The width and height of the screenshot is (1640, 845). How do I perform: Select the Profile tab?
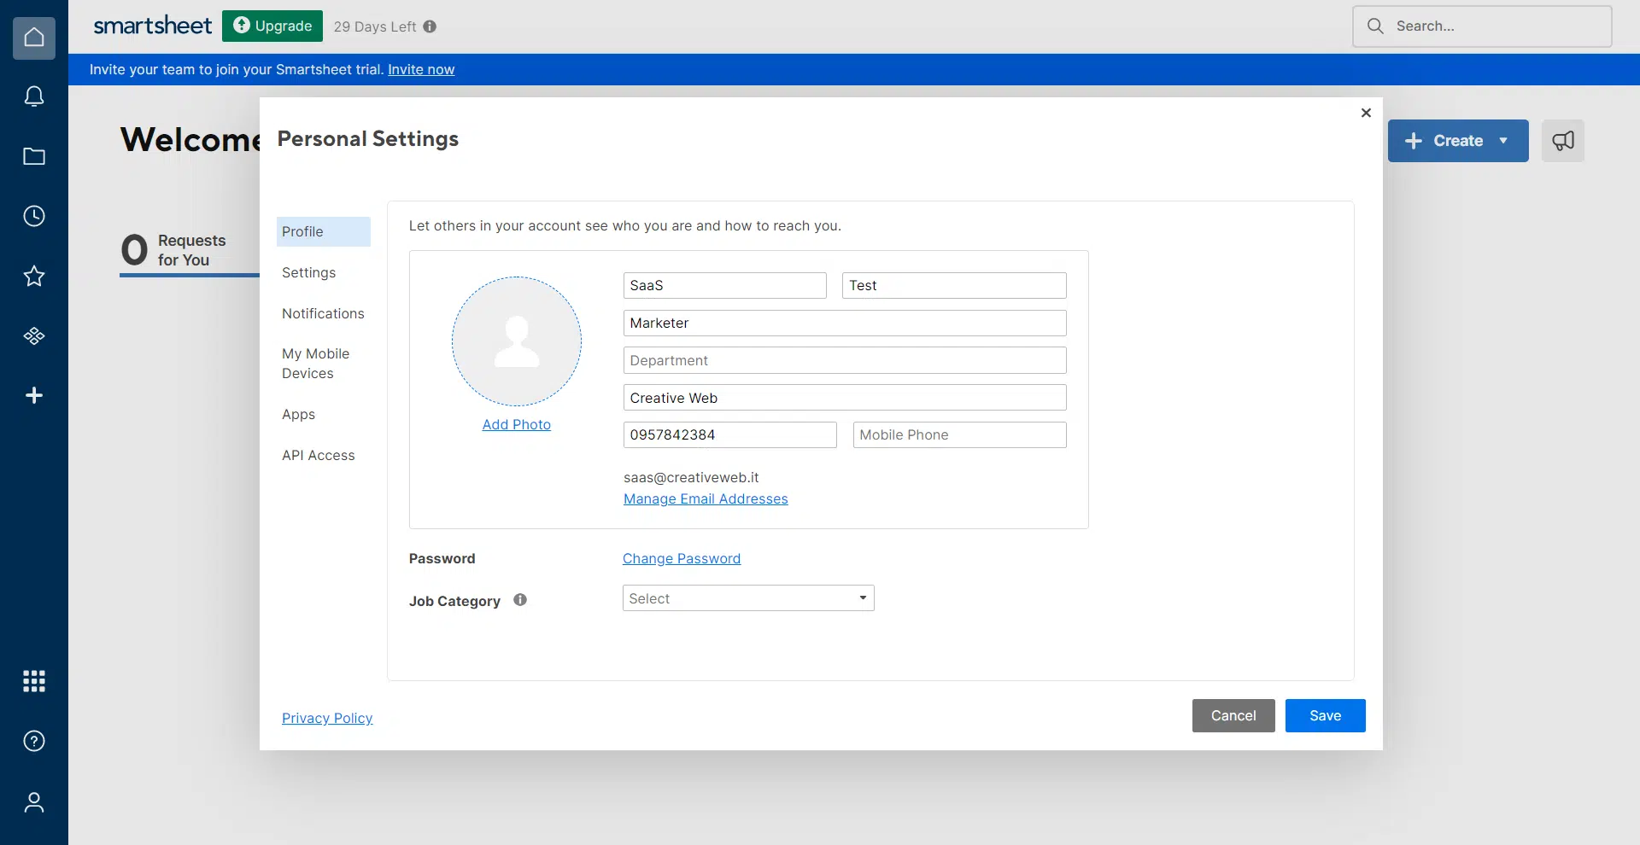[x=324, y=231]
